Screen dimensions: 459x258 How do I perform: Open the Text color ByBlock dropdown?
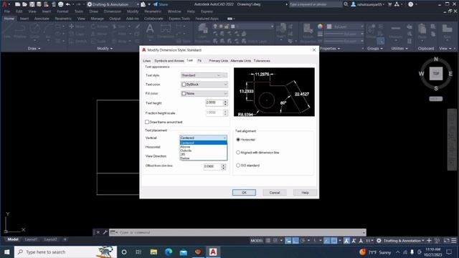(x=204, y=85)
